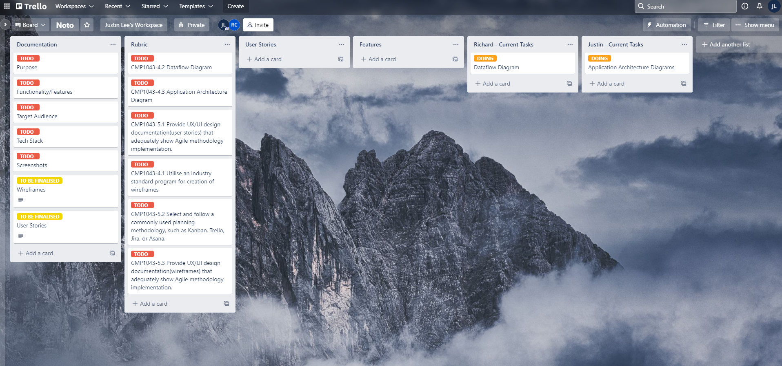Screen dimensions: 782x366
Task: Expand the left sidebar arrow
Action: (5, 25)
